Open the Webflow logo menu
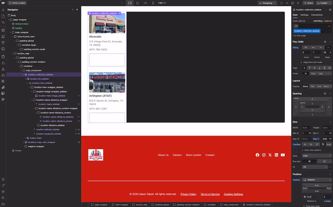The height and width of the screenshot is (207, 333). pyautogui.click(x=3, y=3)
